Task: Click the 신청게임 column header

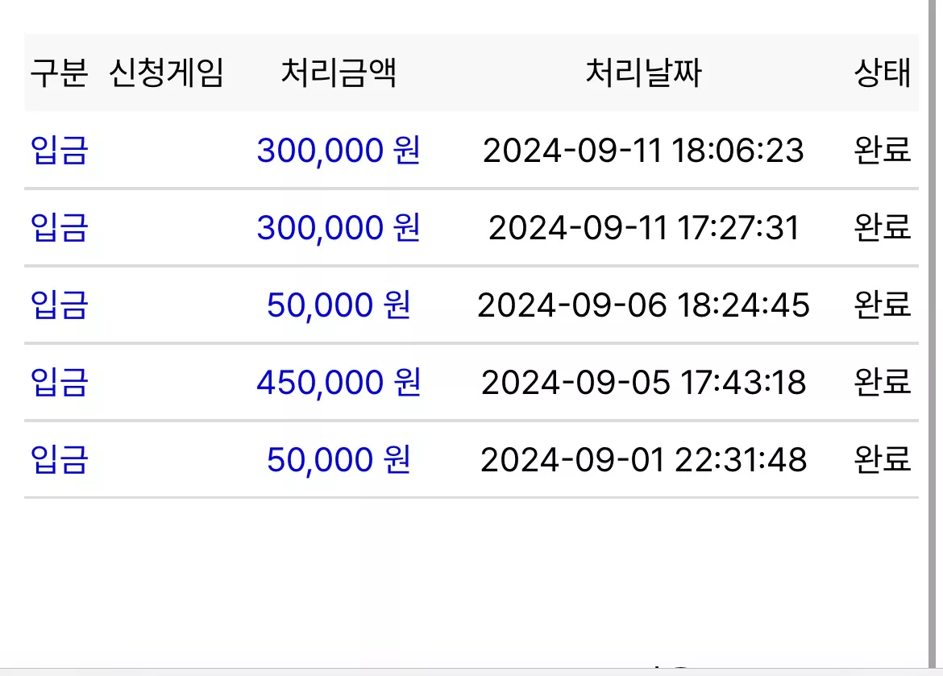Action: coord(166,73)
